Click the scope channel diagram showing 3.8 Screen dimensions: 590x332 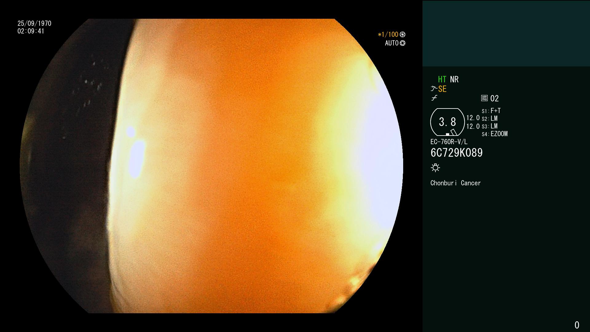pyautogui.click(x=447, y=122)
